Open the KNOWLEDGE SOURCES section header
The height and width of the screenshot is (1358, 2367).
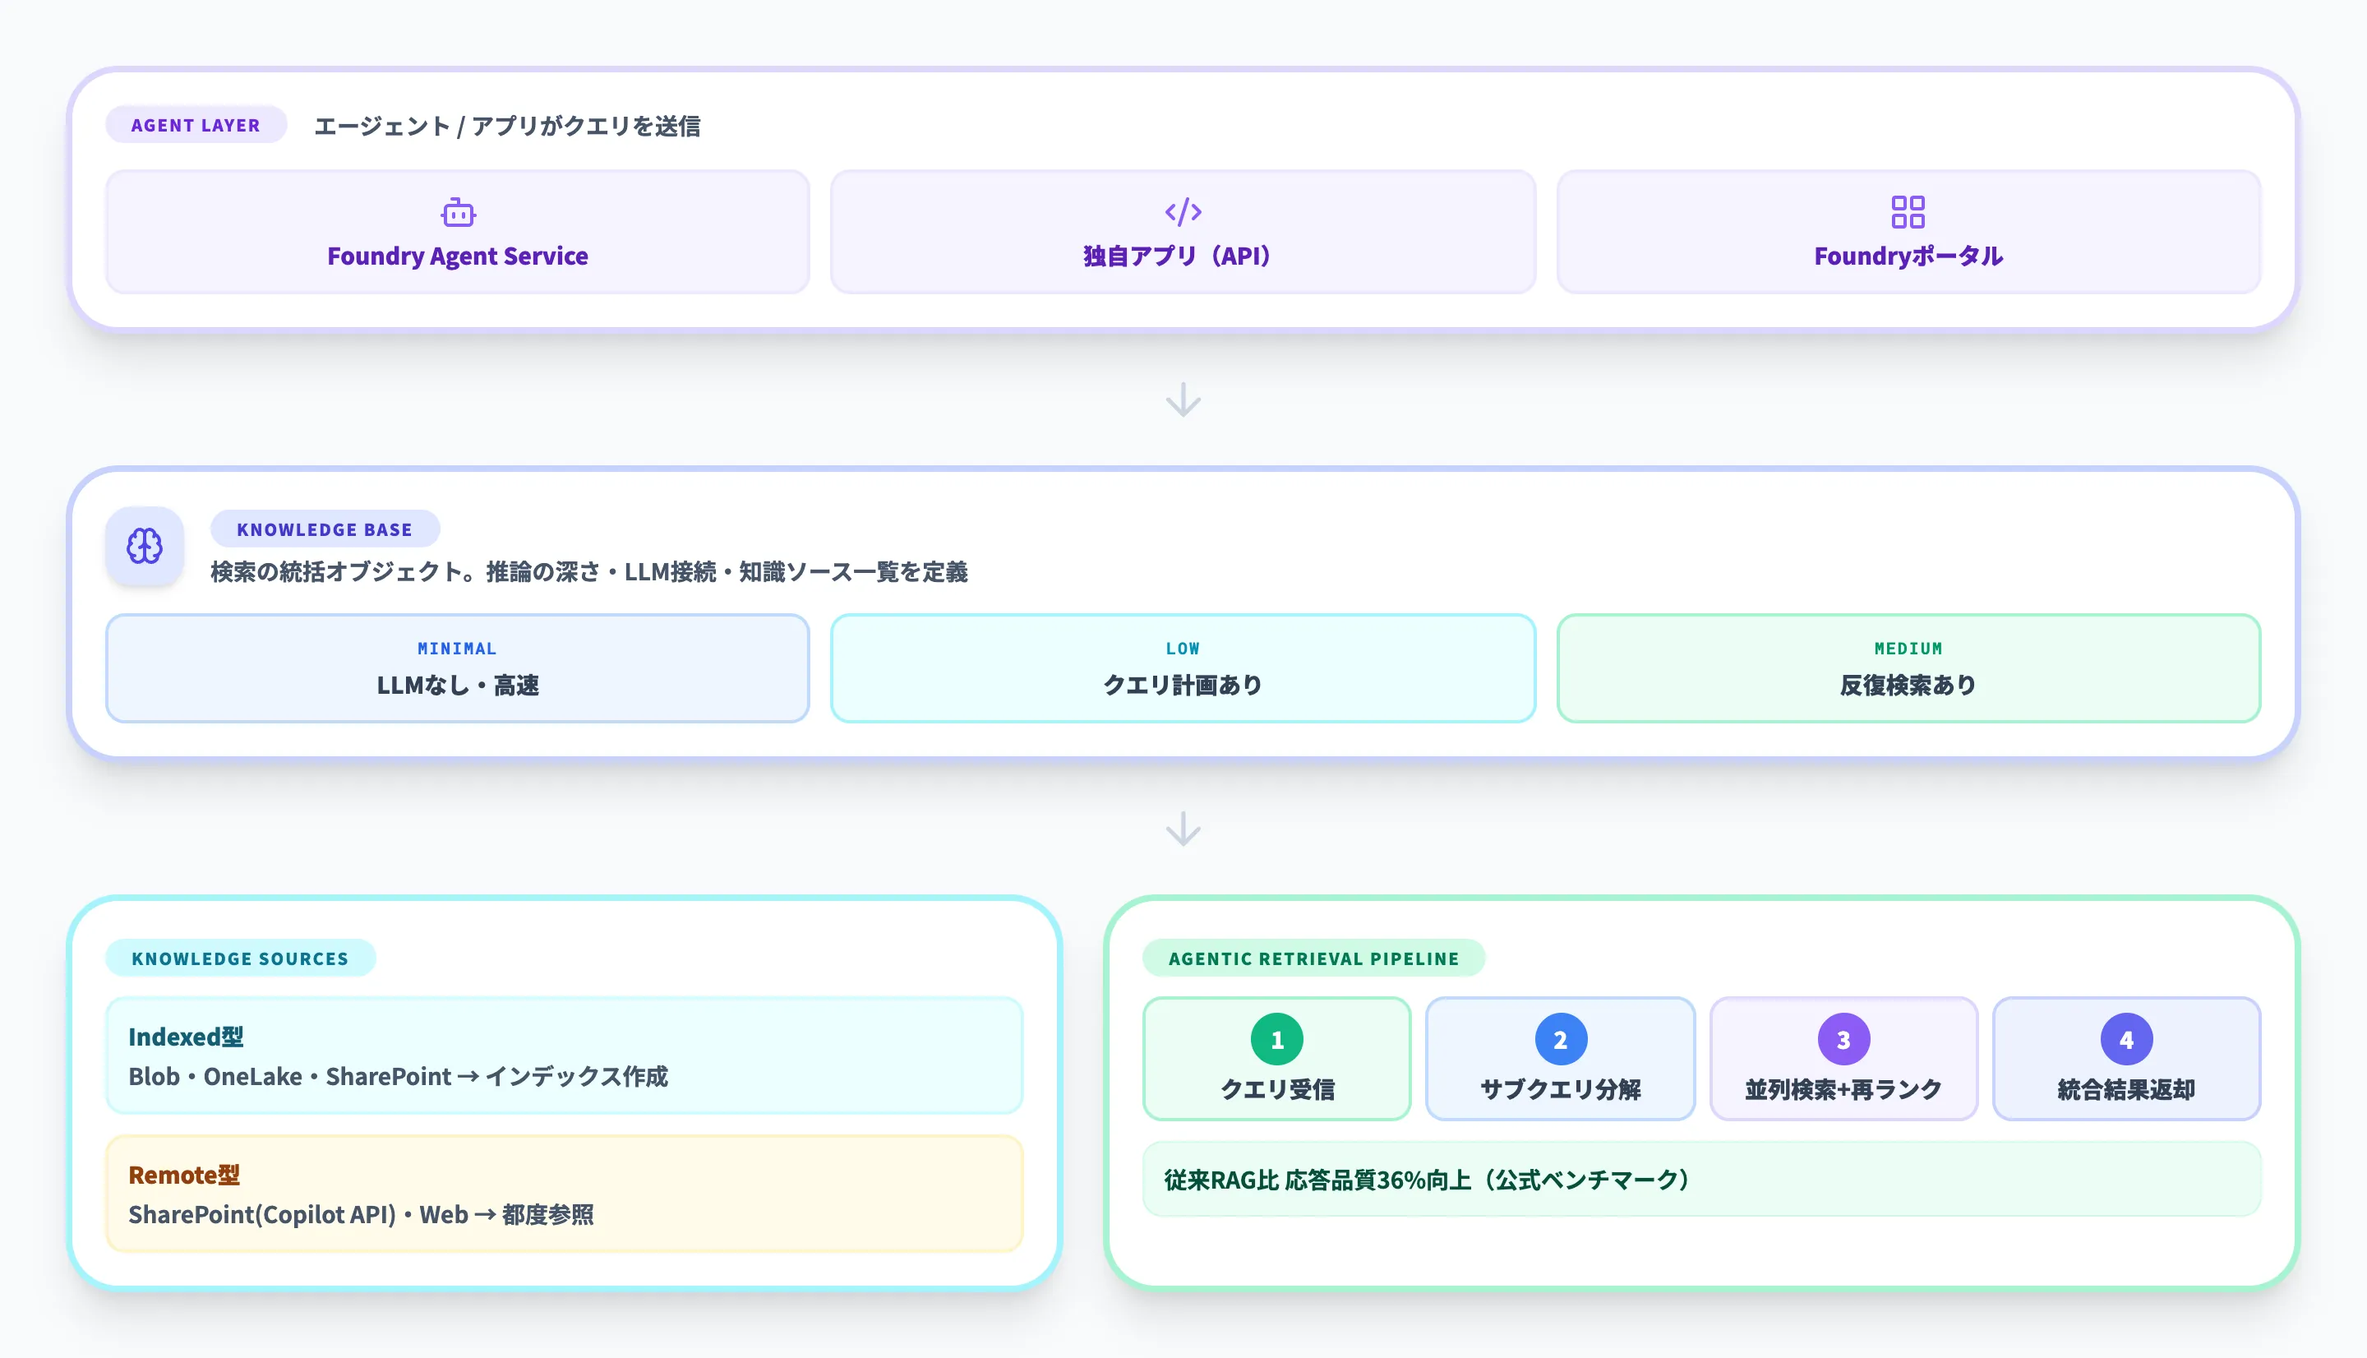pos(241,958)
